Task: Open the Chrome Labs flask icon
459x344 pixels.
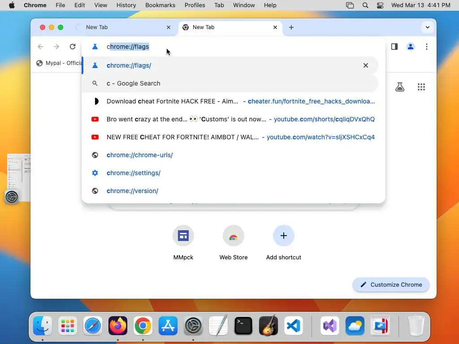Action: pyautogui.click(x=399, y=87)
